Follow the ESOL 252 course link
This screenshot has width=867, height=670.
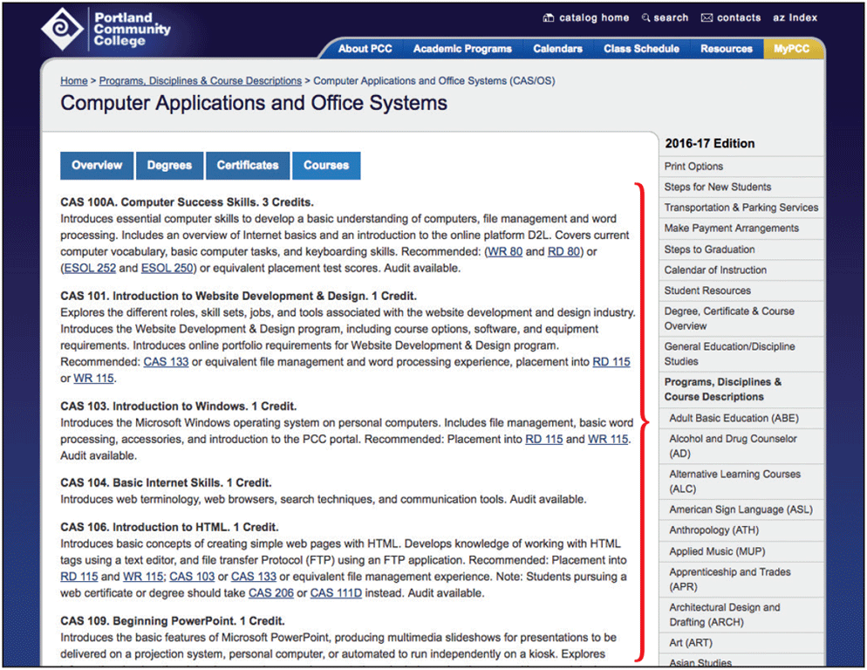[x=90, y=269]
